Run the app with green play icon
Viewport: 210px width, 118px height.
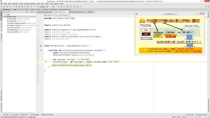point(48,7)
